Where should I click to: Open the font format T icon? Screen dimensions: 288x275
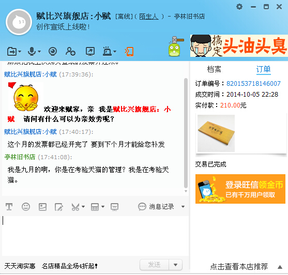tap(9, 207)
